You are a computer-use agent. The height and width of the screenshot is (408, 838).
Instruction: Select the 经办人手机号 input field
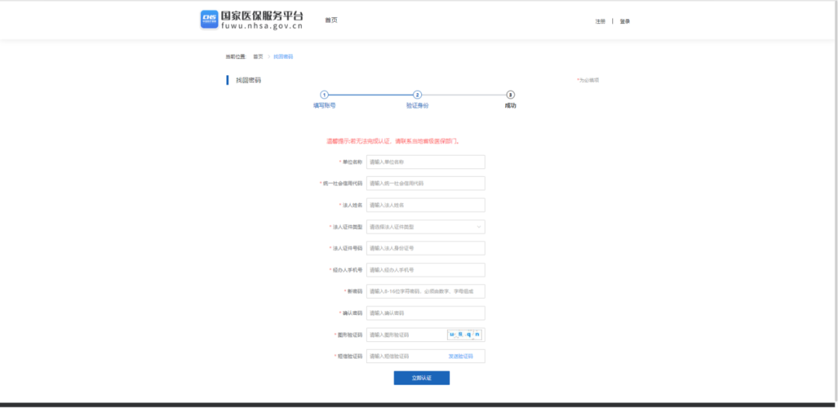point(425,270)
